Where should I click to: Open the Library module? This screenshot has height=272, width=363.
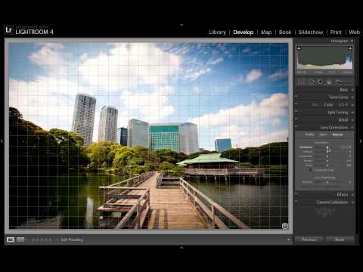pyautogui.click(x=218, y=32)
